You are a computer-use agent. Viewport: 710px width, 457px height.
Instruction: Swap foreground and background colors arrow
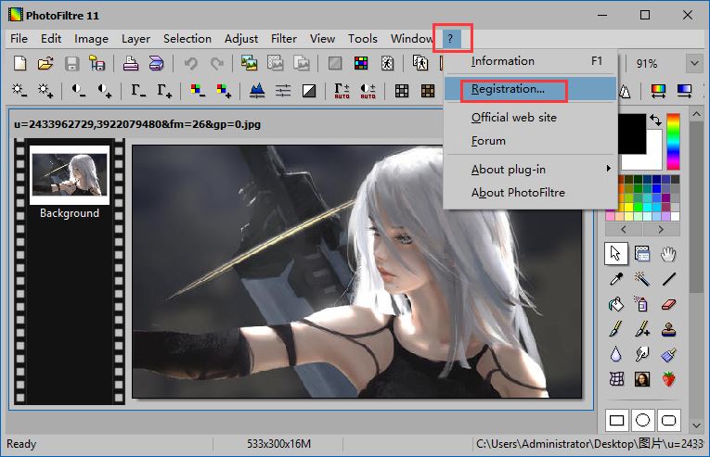[655, 121]
